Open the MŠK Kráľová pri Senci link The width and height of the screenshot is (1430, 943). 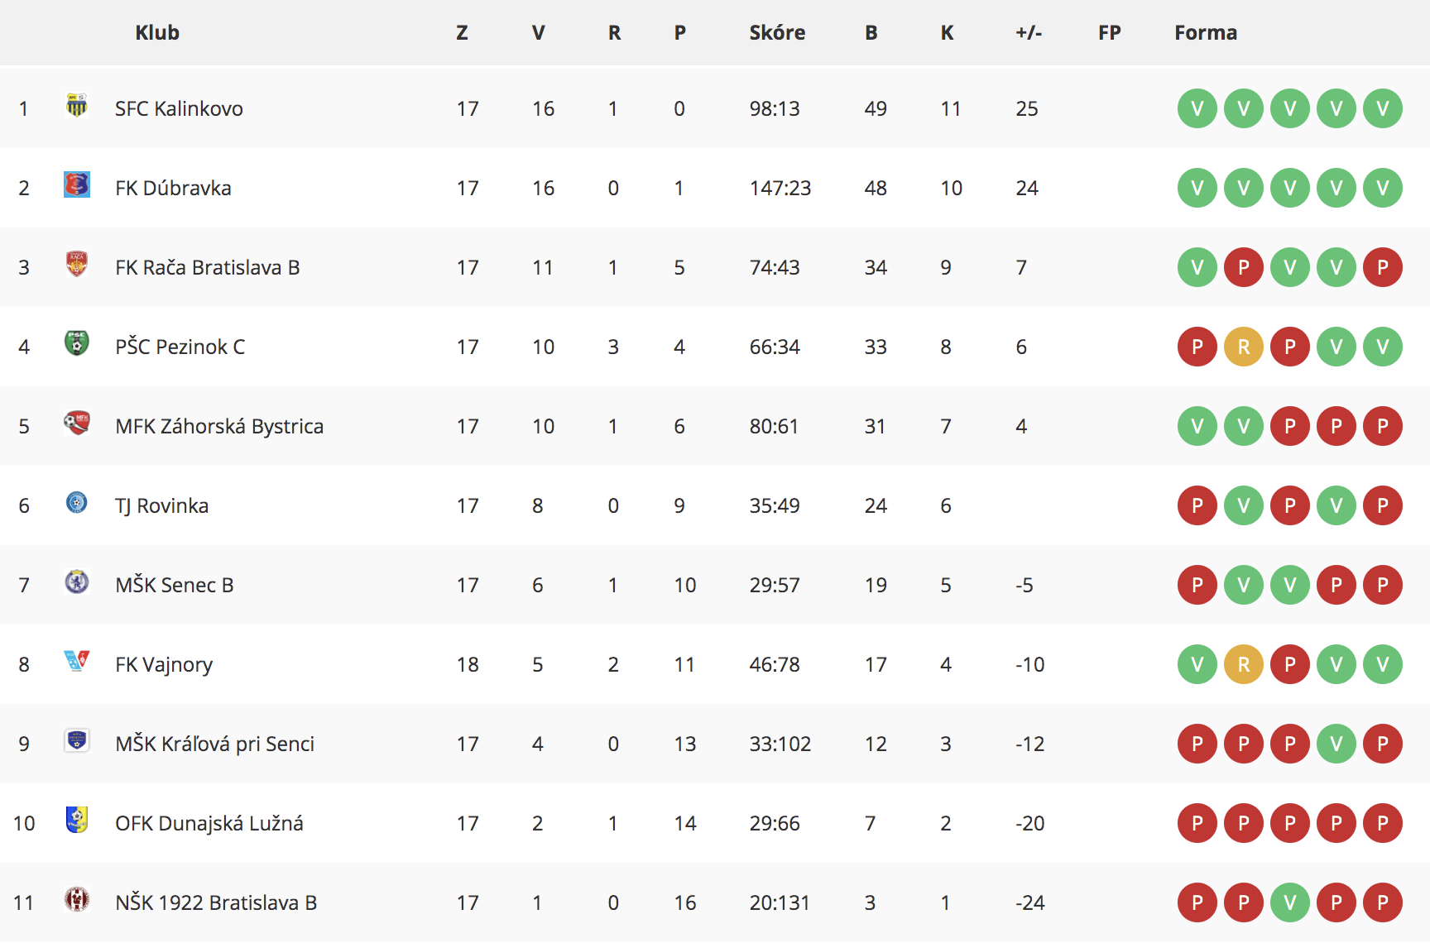tap(215, 744)
